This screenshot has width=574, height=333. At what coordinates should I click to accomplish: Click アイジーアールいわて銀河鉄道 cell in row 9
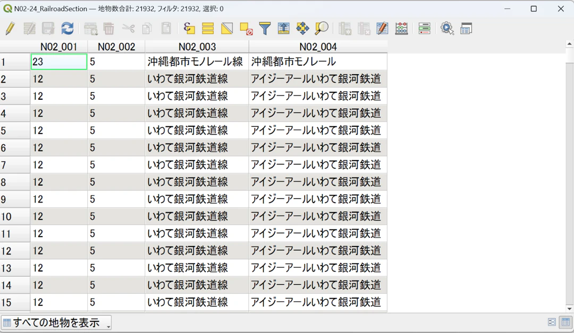(x=318, y=199)
